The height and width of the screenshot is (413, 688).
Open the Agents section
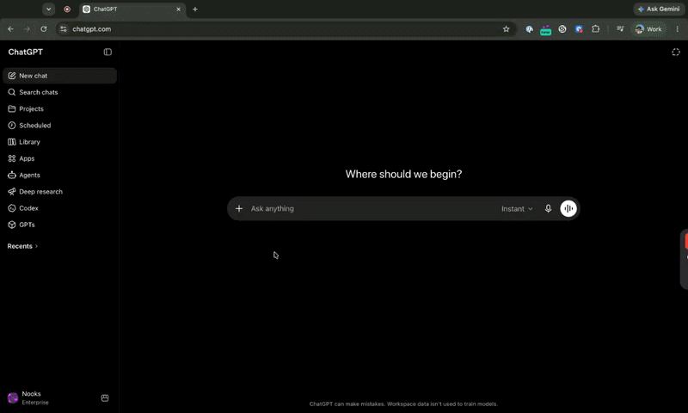tap(59, 176)
